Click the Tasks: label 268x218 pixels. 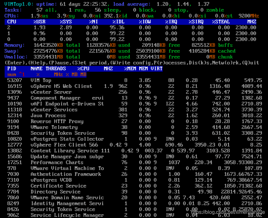tap(13, 10)
